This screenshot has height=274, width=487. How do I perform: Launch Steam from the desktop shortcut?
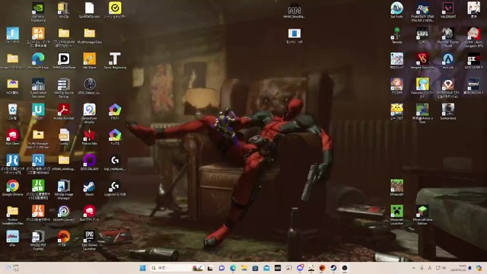tap(89, 188)
